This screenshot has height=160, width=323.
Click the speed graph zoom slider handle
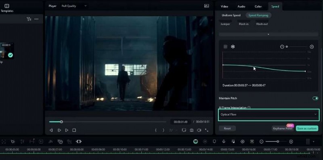coord(287,47)
